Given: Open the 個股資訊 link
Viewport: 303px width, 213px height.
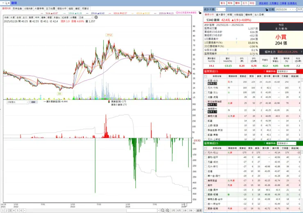Looking at the screenshot, I should 264,3.
